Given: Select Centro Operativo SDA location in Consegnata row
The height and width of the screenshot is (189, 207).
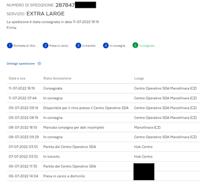Looking at the screenshot, I should (x=165, y=88).
